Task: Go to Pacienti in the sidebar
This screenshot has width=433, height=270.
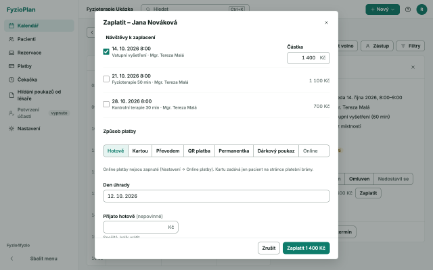Action: click(39, 39)
